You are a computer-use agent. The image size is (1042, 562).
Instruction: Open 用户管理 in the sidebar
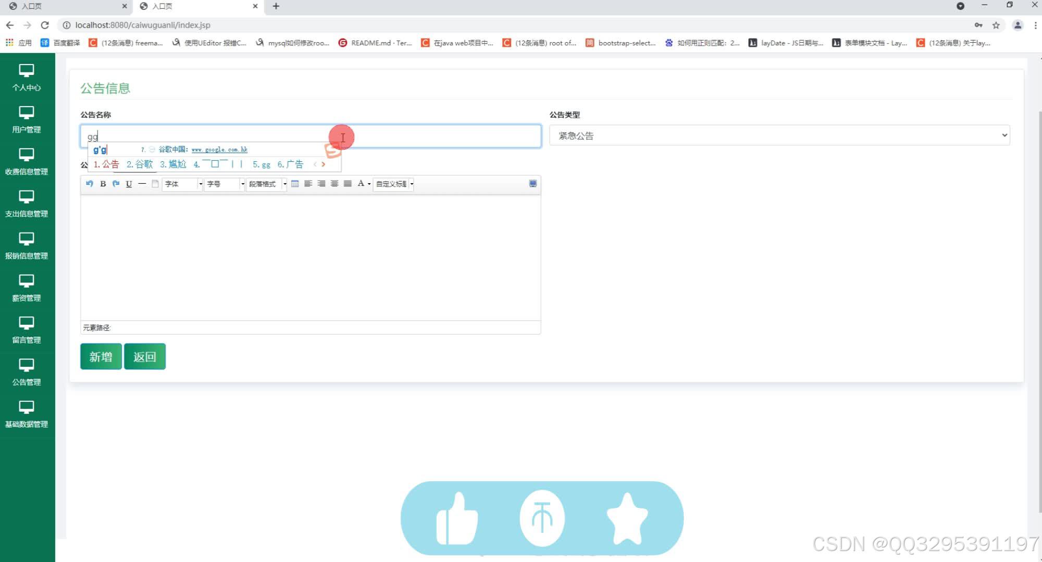[27, 120]
